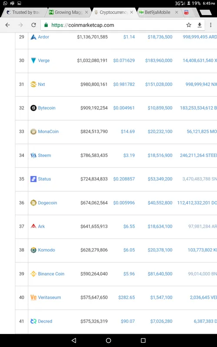Tap the Verge coin logo icon
Viewport: 217px width, 347px height.
[33, 60]
